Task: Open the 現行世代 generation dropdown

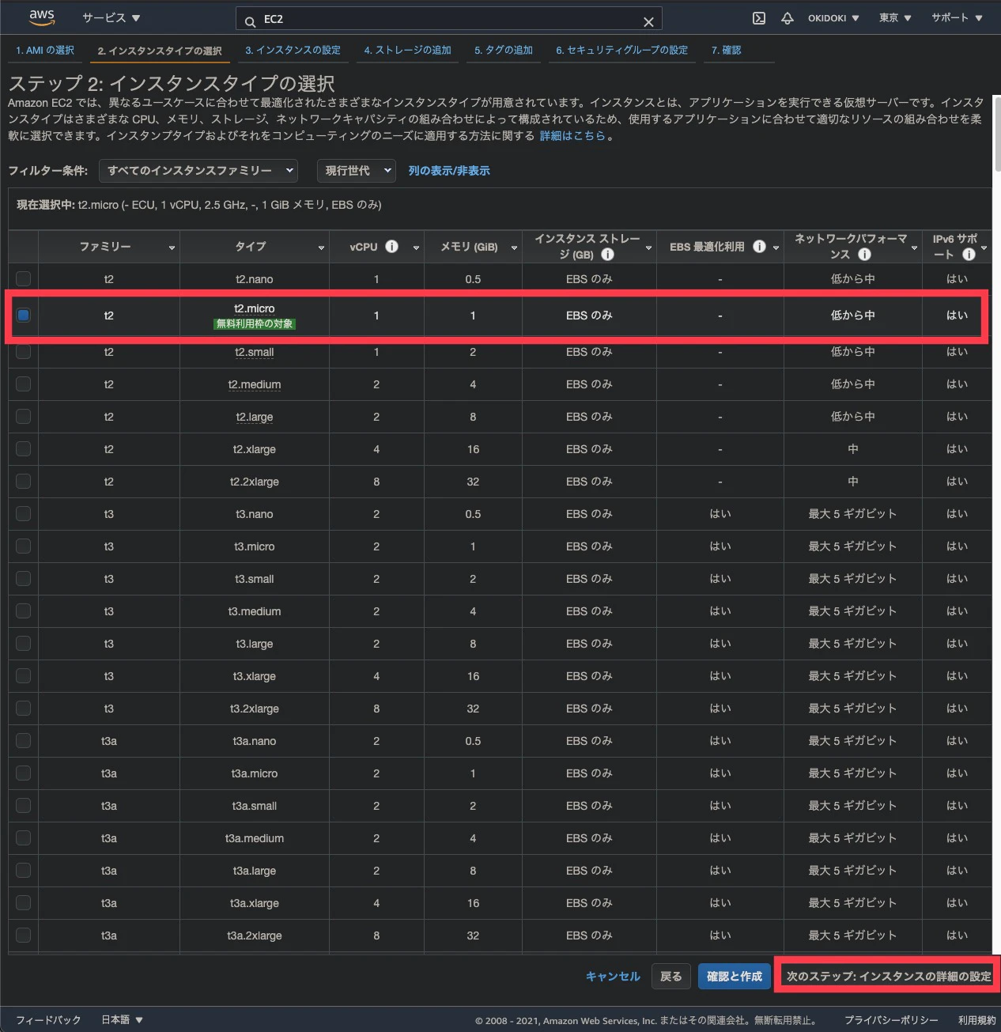Action: tap(356, 171)
